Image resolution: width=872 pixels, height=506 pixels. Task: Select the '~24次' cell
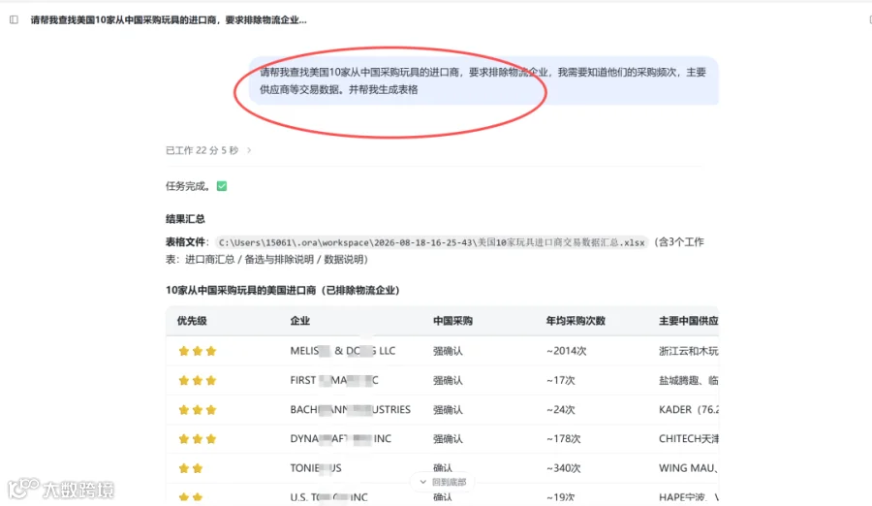(x=561, y=410)
